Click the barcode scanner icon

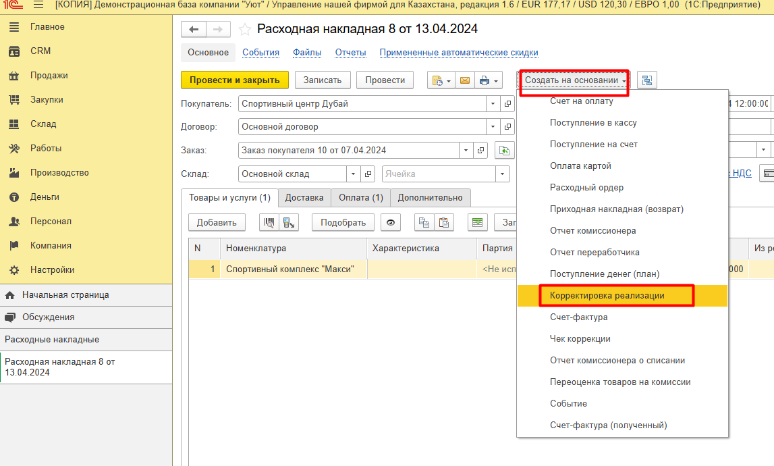(x=270, y=222)
